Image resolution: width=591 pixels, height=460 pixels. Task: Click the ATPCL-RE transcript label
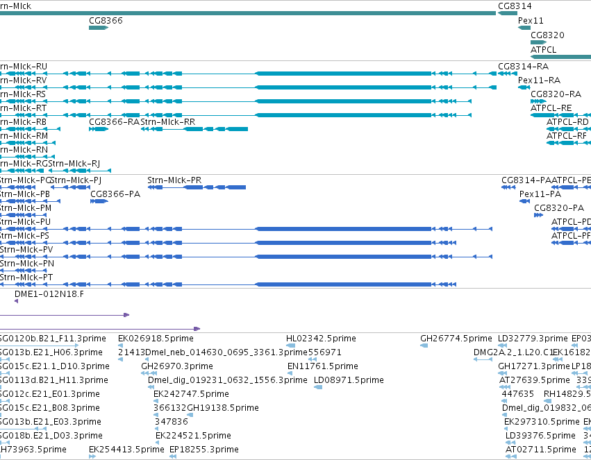[x=551, y=108]
